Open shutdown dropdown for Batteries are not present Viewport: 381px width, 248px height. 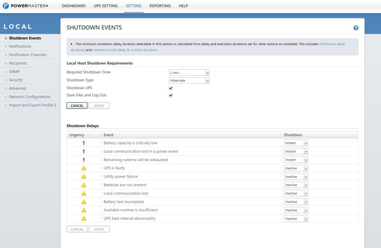[296, 185]
